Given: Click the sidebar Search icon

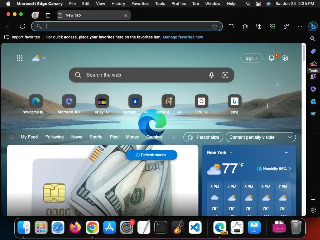Looking at the screenshot, I should [313, 39].
